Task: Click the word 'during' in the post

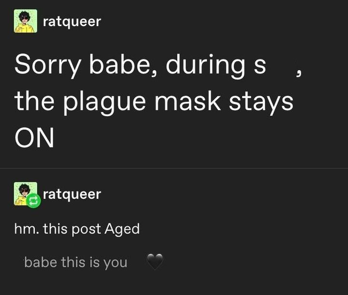Action: [x=205, y=65]
